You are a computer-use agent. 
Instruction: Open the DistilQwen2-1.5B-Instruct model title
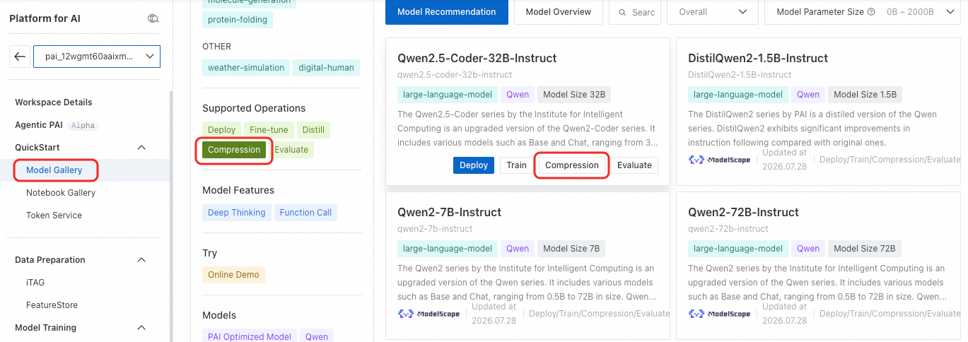tap(758, 58)
